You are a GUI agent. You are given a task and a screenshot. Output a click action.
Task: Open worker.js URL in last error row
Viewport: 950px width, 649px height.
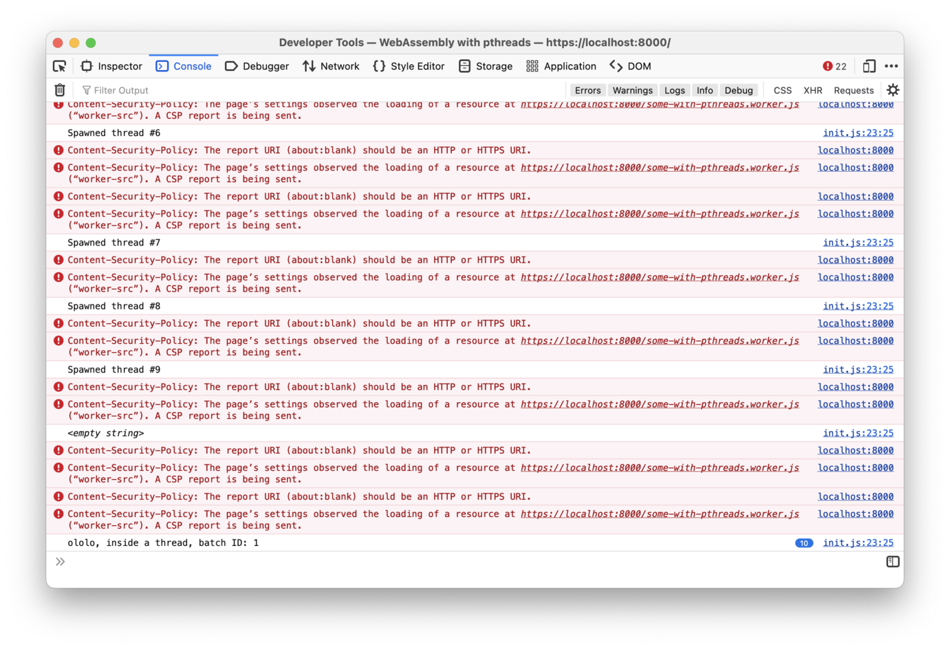tap(660, 514)
